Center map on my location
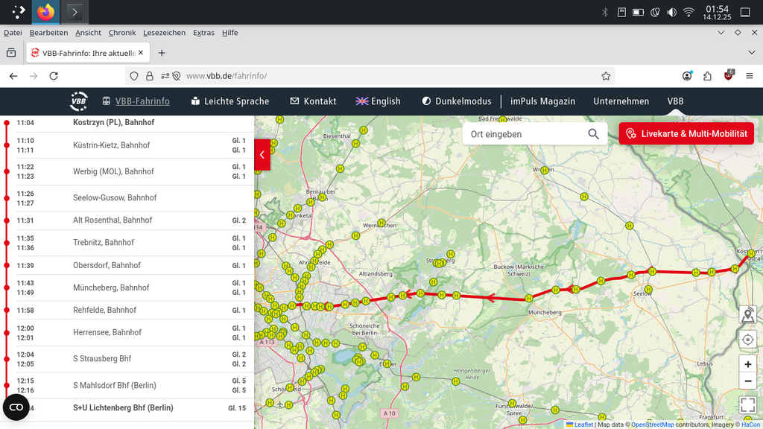 [748, 340]
